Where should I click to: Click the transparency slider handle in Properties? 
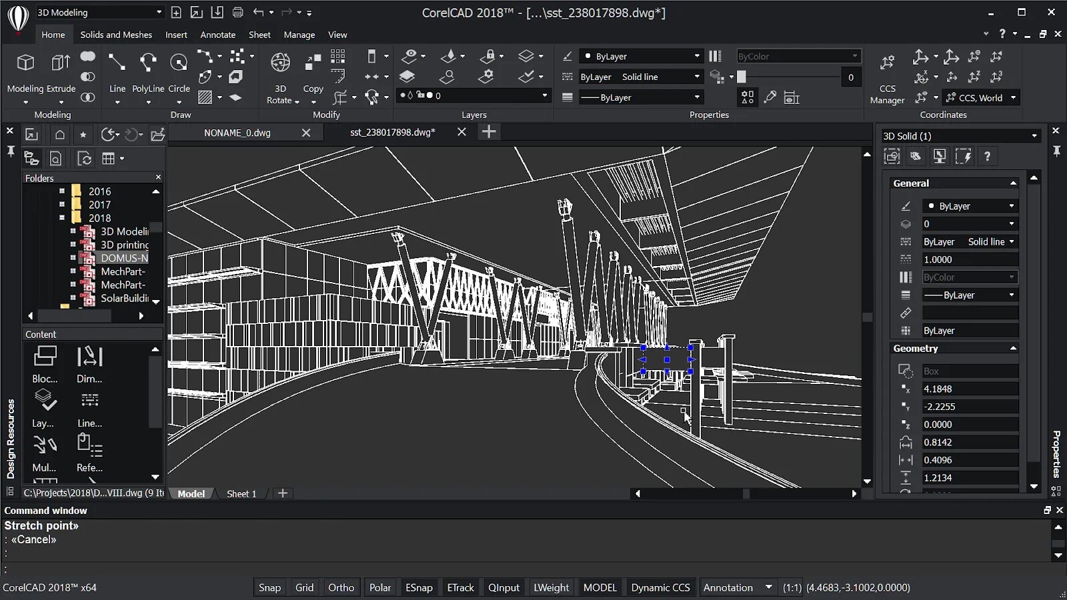point(742,77)
